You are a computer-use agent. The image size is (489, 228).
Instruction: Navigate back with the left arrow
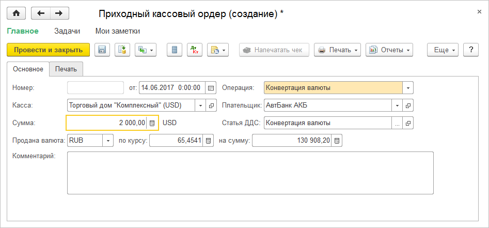click(41, 13)
